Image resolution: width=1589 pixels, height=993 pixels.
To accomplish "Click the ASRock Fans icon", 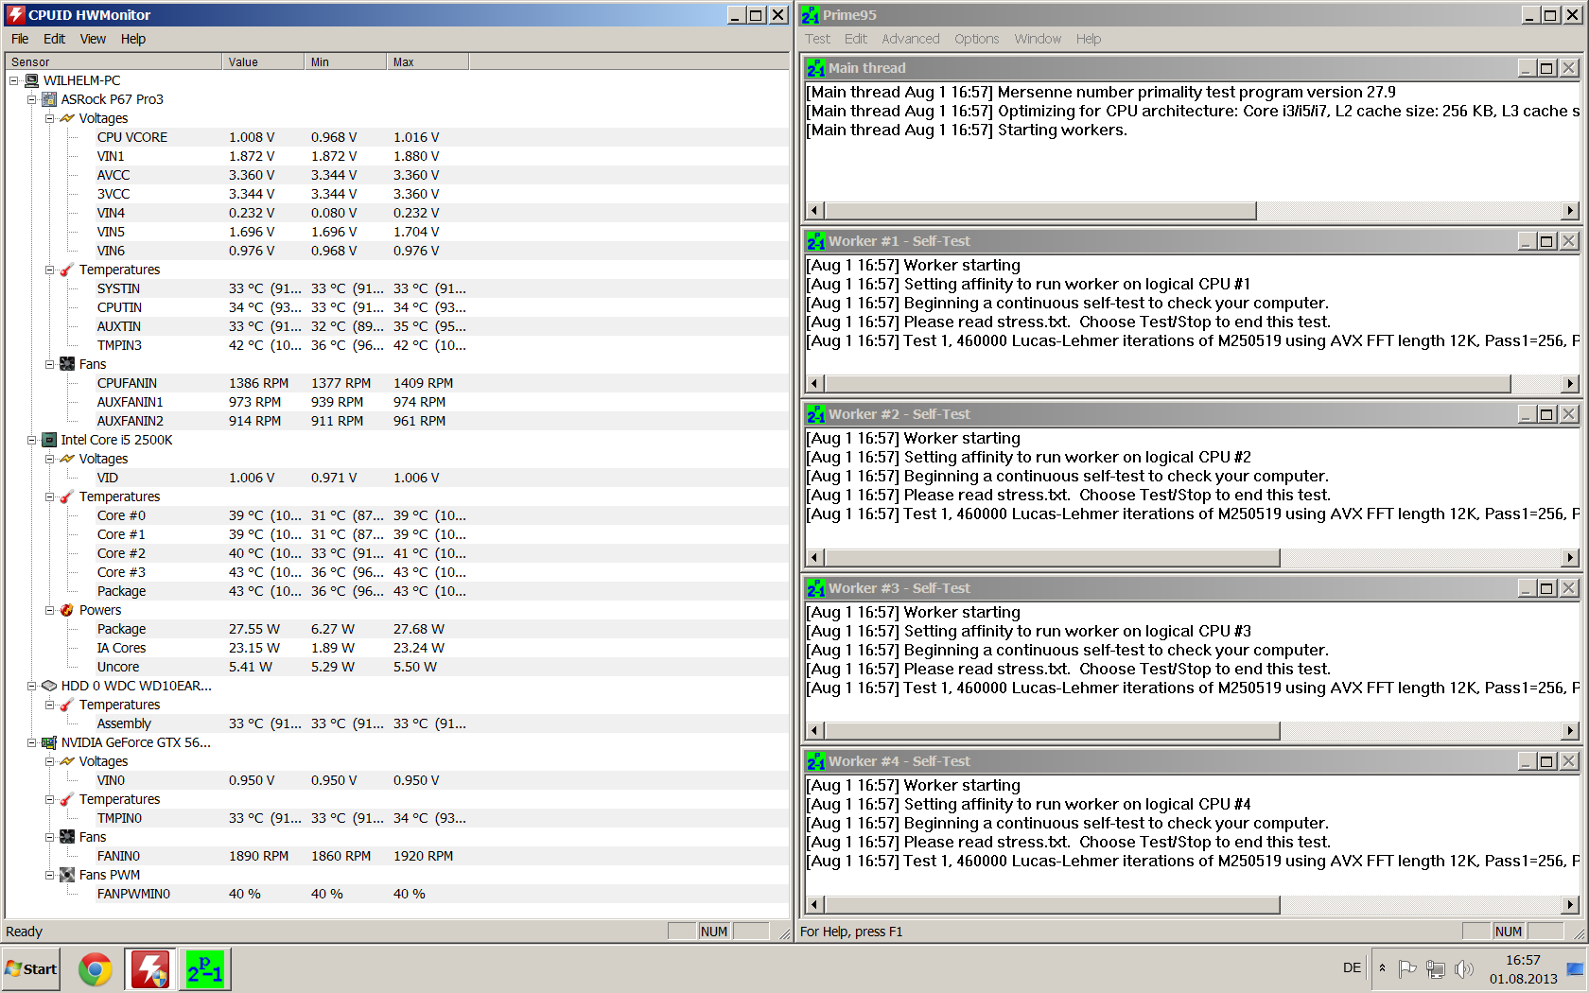I will pos(67,364).
